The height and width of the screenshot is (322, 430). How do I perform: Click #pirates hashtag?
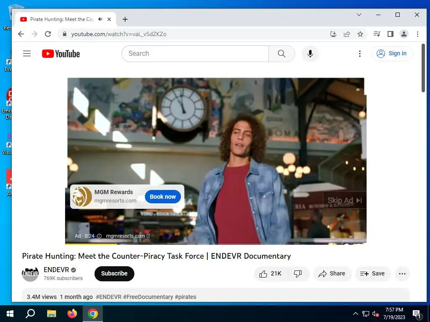tap(186, 297)
